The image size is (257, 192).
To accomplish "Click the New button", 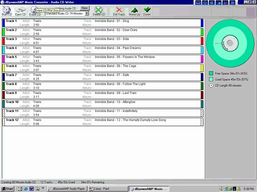I will pyautogui.click(x=85, y=8).
